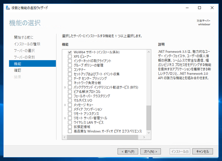Screen dimensions: 222x161
Task: Click the horizontal scroll right arrow
Action: [x=144, y=137]
